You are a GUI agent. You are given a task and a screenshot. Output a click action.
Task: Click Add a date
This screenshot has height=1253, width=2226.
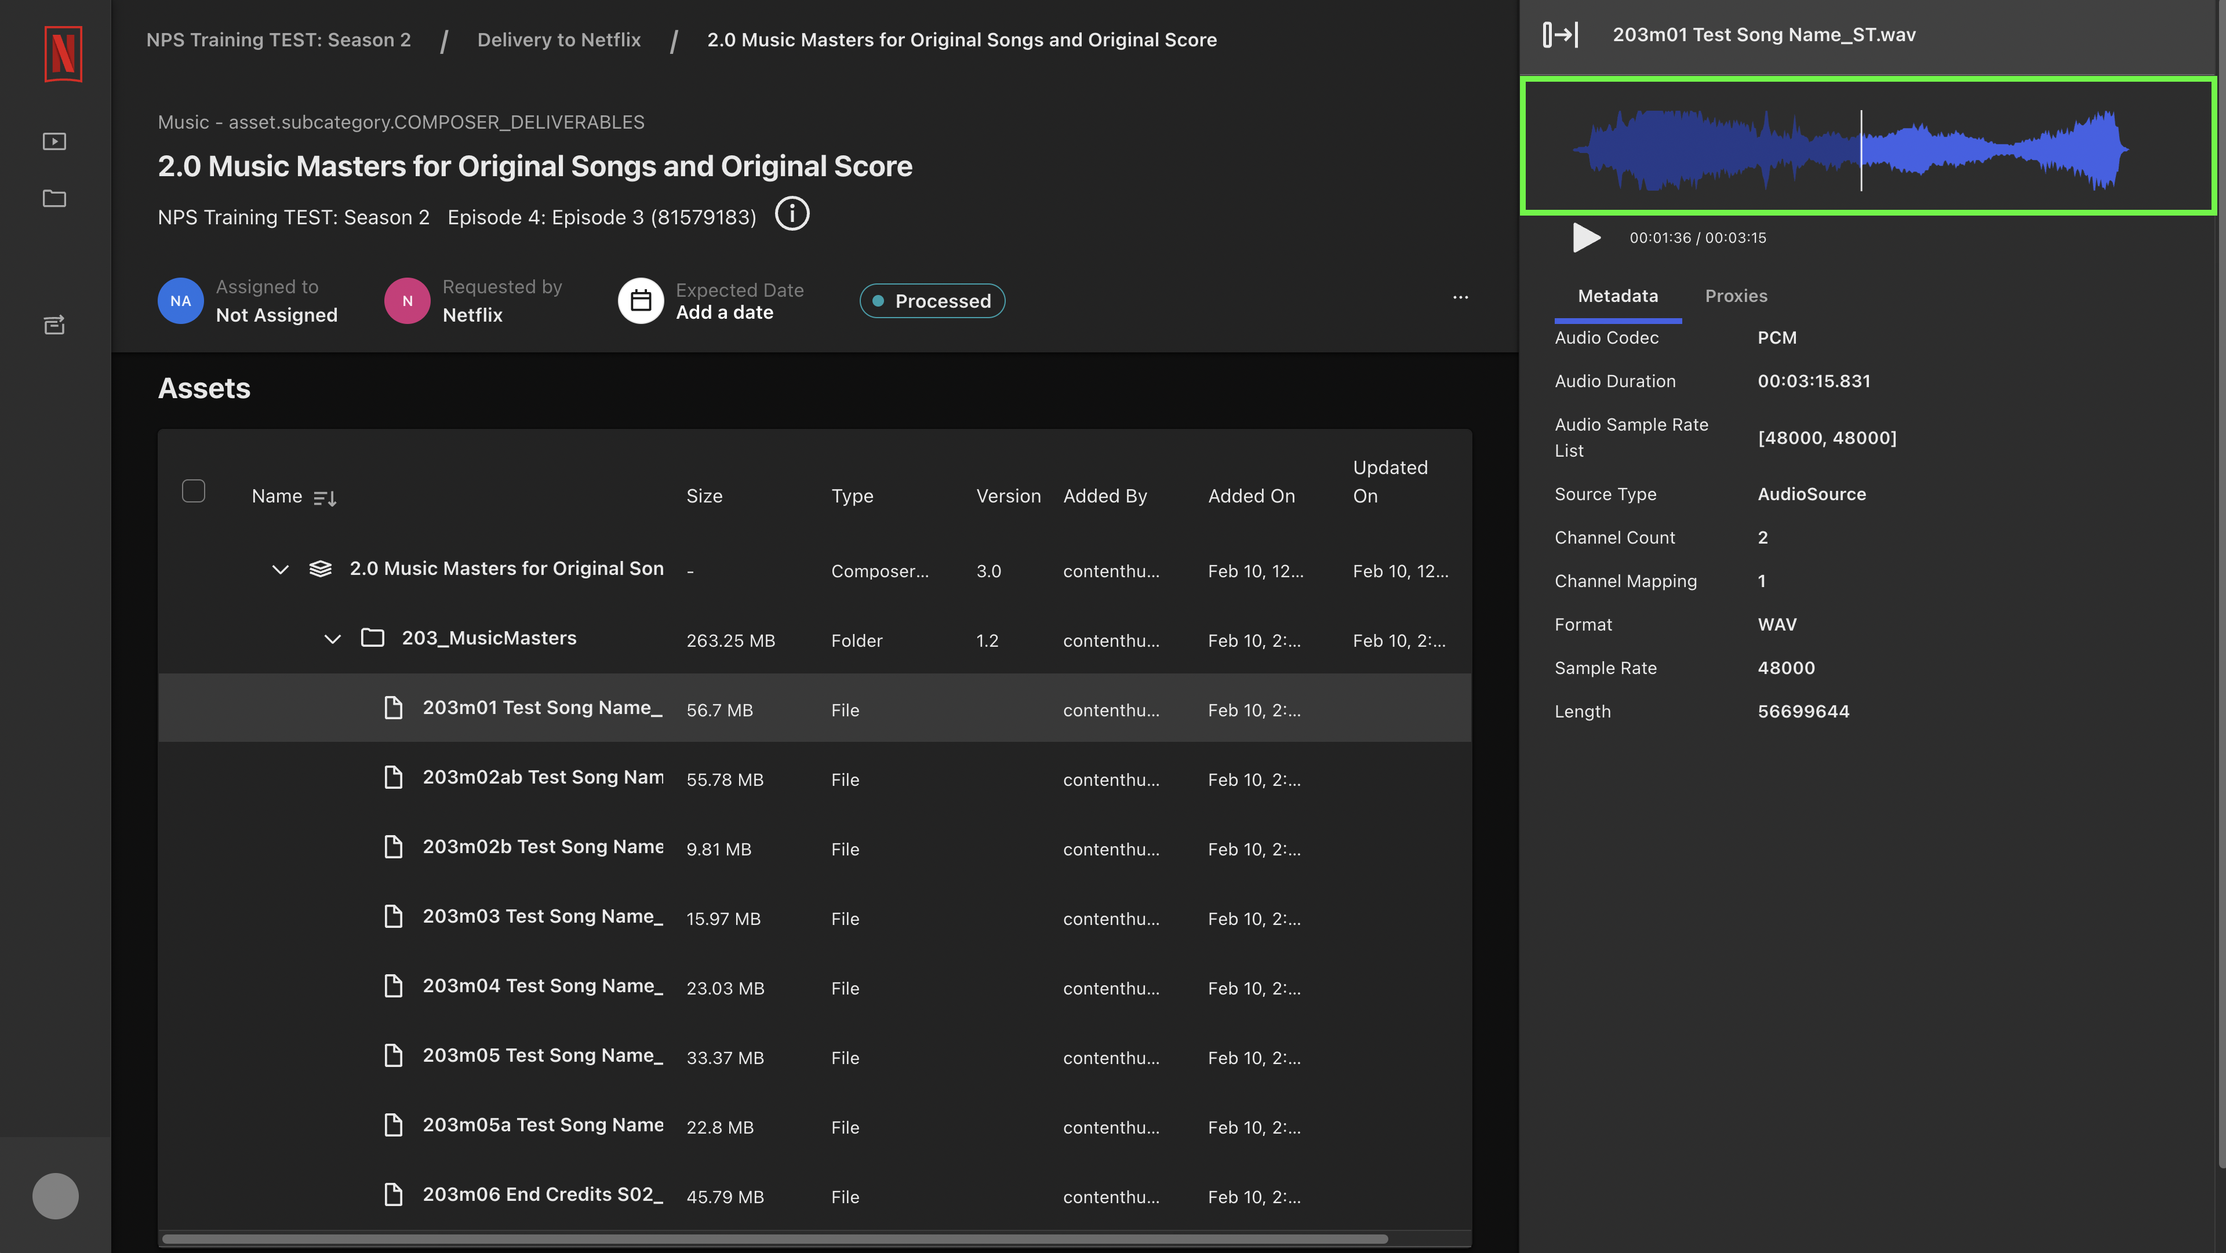[724, 313]
